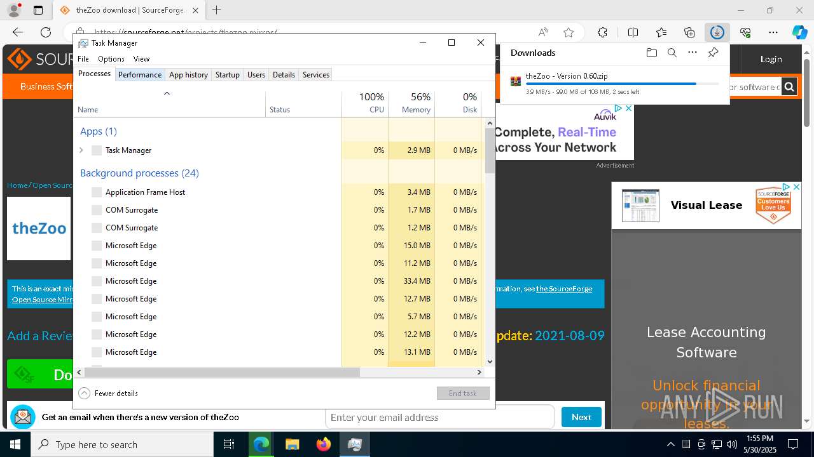Click the Login link on SourceForge

(771, 59)
